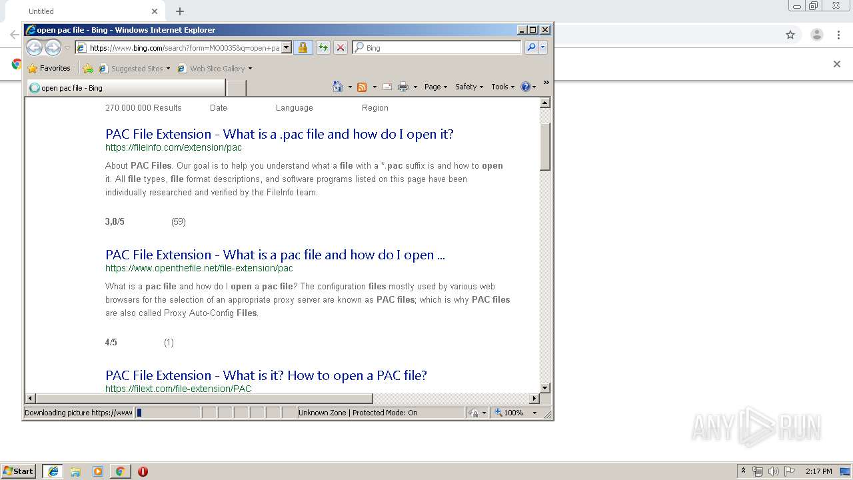Viewport: 853px width, 480px height.
Task: Click the page-loading progress bar
Action: coord(167,413)
